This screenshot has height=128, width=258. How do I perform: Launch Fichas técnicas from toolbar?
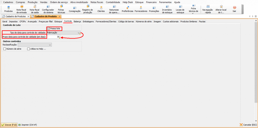(61, 8)
